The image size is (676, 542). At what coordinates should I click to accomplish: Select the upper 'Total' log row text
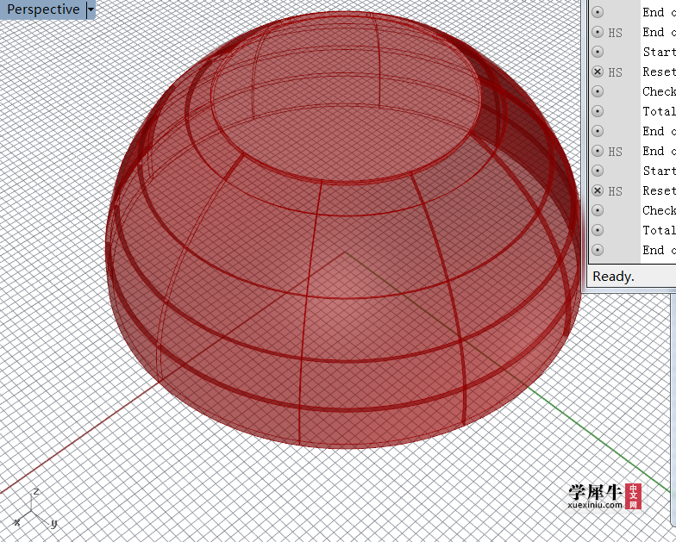point(659,111)
